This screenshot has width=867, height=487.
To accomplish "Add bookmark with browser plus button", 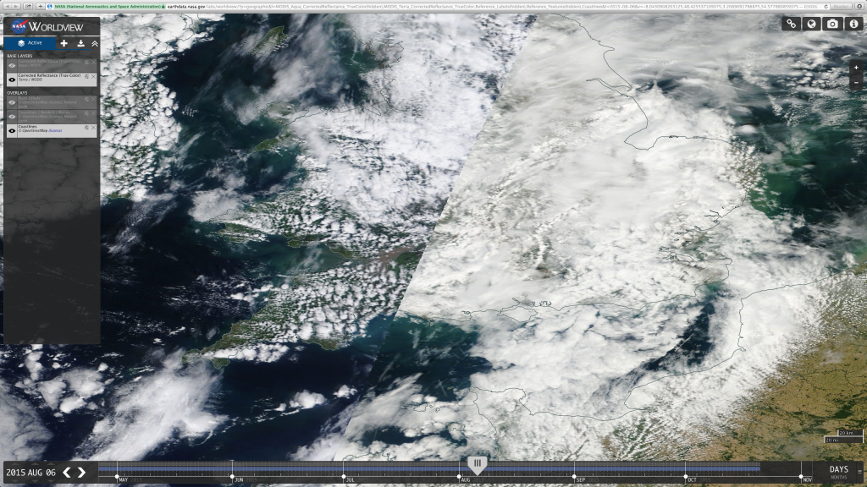I will click(x=40, y=6).
